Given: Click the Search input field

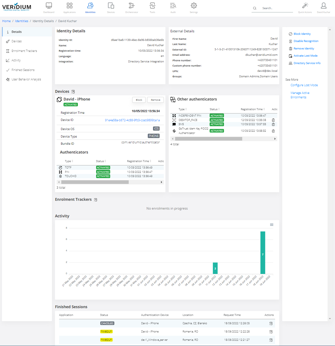Looking at the screenshot, I should point(276,8).
